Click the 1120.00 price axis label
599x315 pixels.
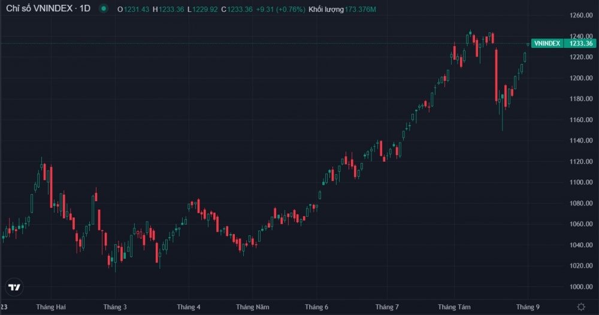coord(581,162)
